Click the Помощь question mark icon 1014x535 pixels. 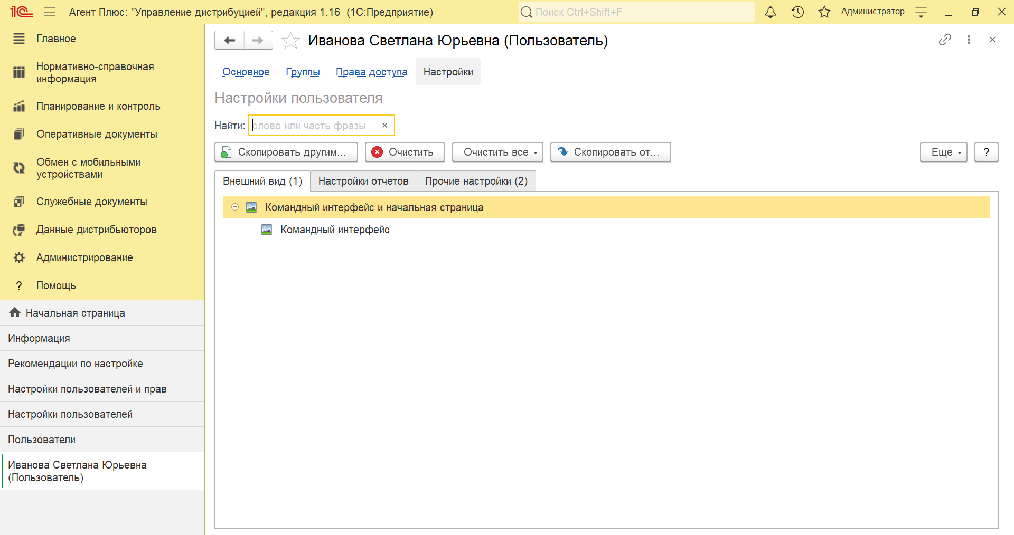pyautogui.click(x=19, y=285)
